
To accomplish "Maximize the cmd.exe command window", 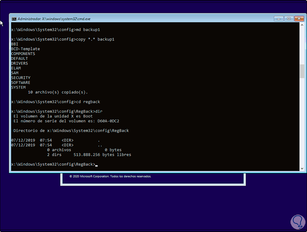I will [x=289, y=19].
